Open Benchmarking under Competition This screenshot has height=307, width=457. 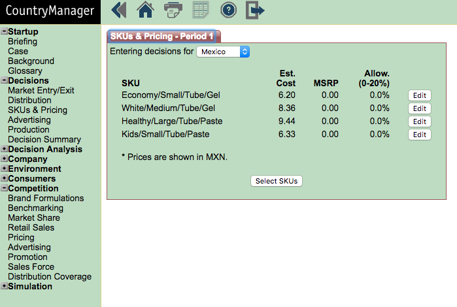pos(35,208)
